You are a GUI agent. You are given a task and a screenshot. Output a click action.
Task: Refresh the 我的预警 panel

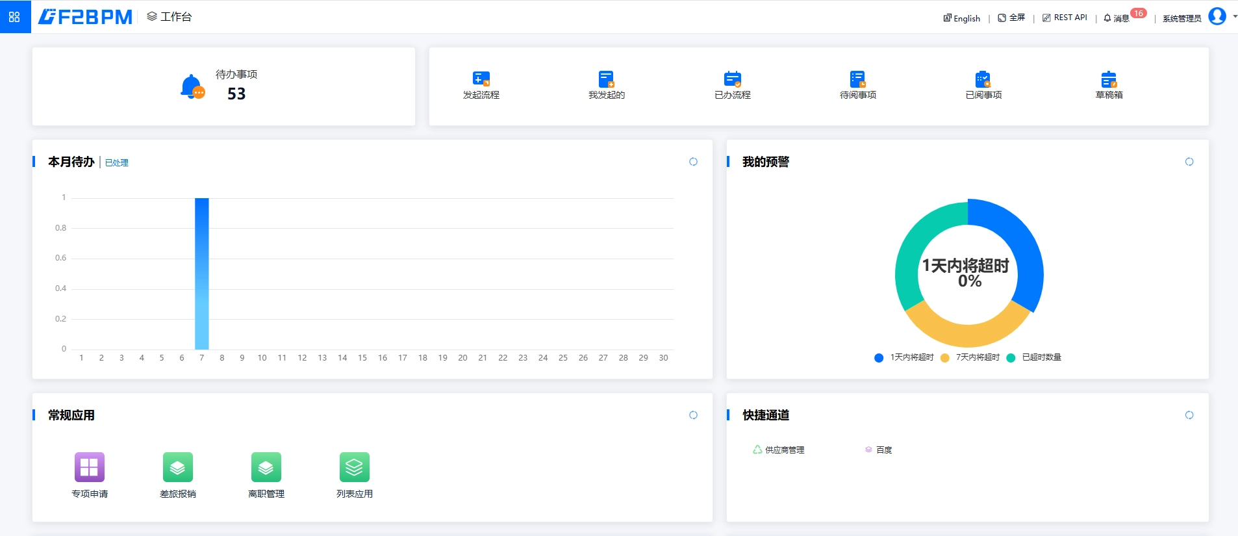coord(1189,162)
